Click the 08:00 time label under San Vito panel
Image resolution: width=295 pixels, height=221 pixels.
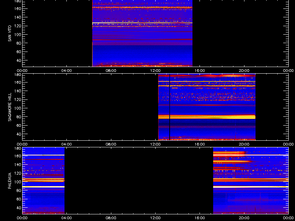pyautogui.click(x=111, y=71)
